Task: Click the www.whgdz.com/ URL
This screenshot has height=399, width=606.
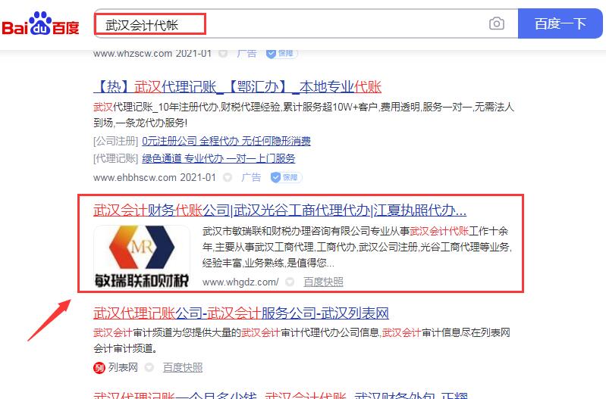Action: tap(240, 282)
